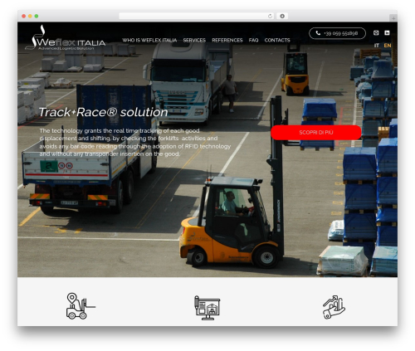
Task: Open the Services menu item
Action: pos(194,40)
